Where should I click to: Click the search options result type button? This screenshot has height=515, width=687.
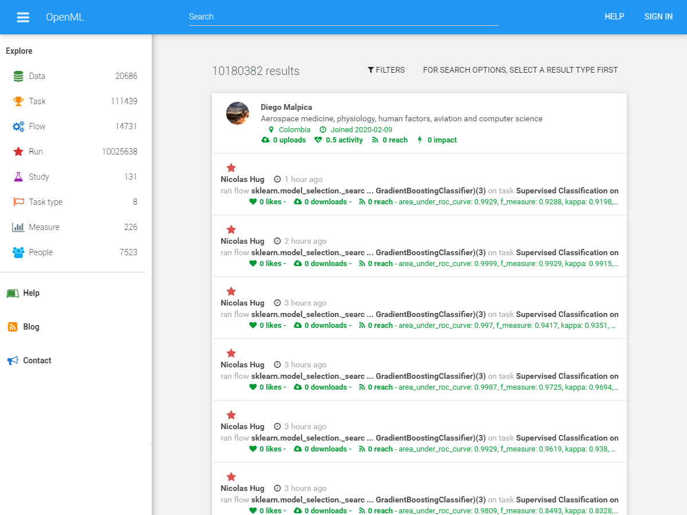(x=520, y=70)
